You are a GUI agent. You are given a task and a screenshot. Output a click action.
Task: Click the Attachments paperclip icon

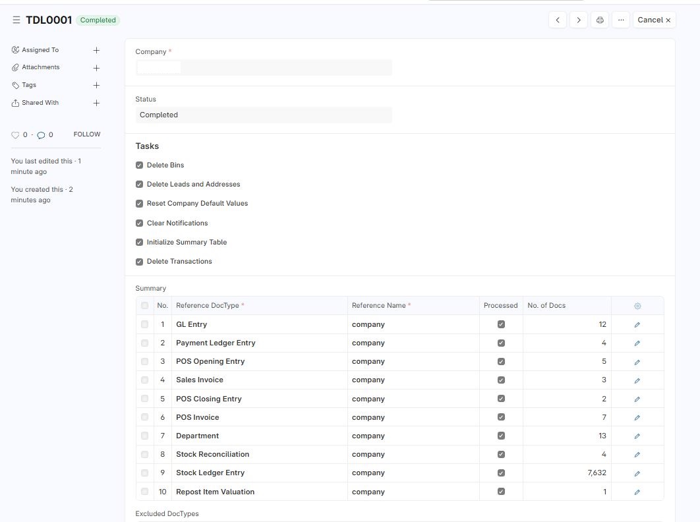[15, 67]
